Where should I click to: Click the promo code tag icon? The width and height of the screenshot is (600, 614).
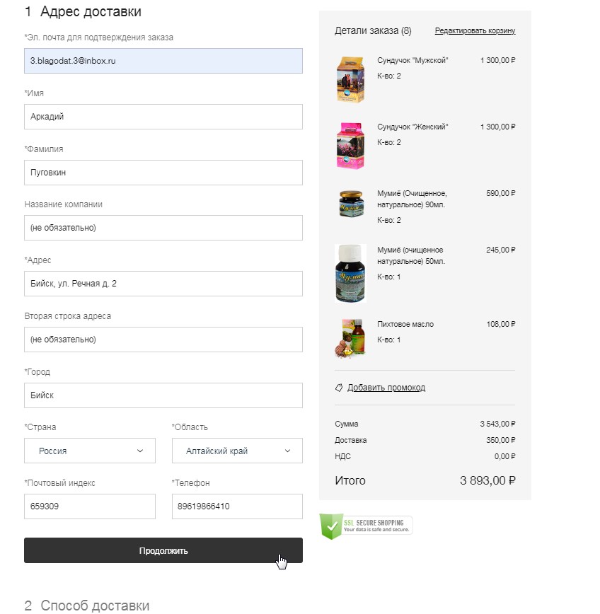point(339,388)
